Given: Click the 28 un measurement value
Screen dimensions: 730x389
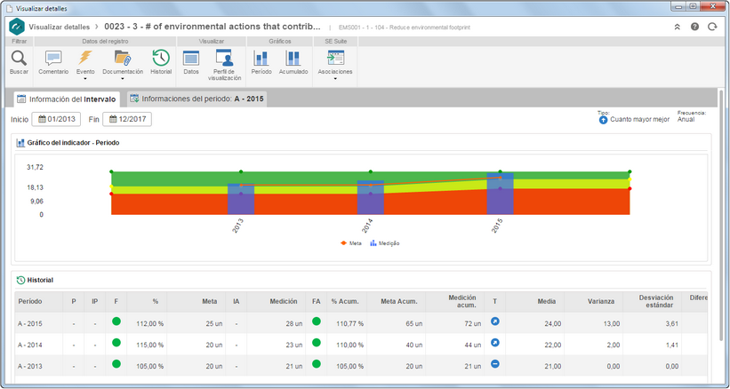Looking at the screenshot, I should coord(294,323).
